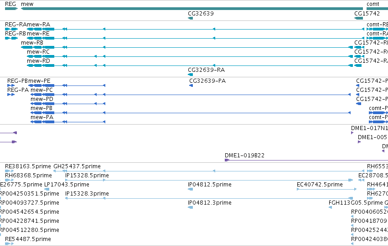Viewport: 388px width, 246px height.
Task: Choose the RP004512280.5prime EST label
Action: tap(30, 230)
